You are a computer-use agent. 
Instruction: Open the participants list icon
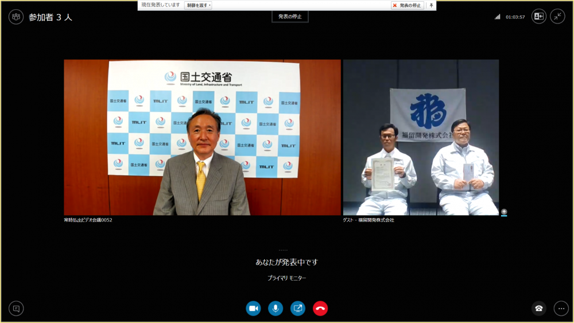[x=16, y=17]
